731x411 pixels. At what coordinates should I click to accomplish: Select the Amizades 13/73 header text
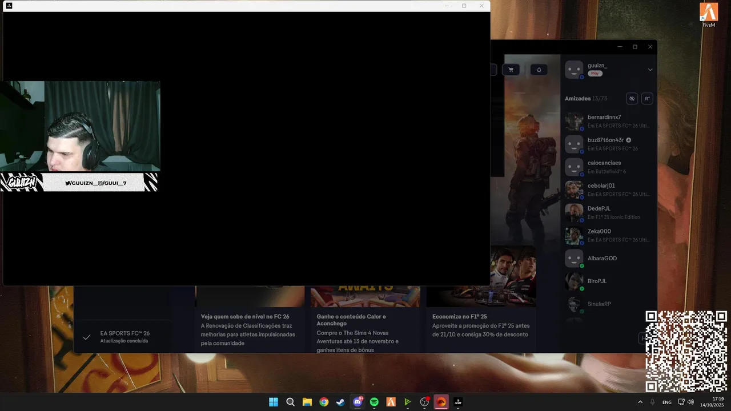585,99
